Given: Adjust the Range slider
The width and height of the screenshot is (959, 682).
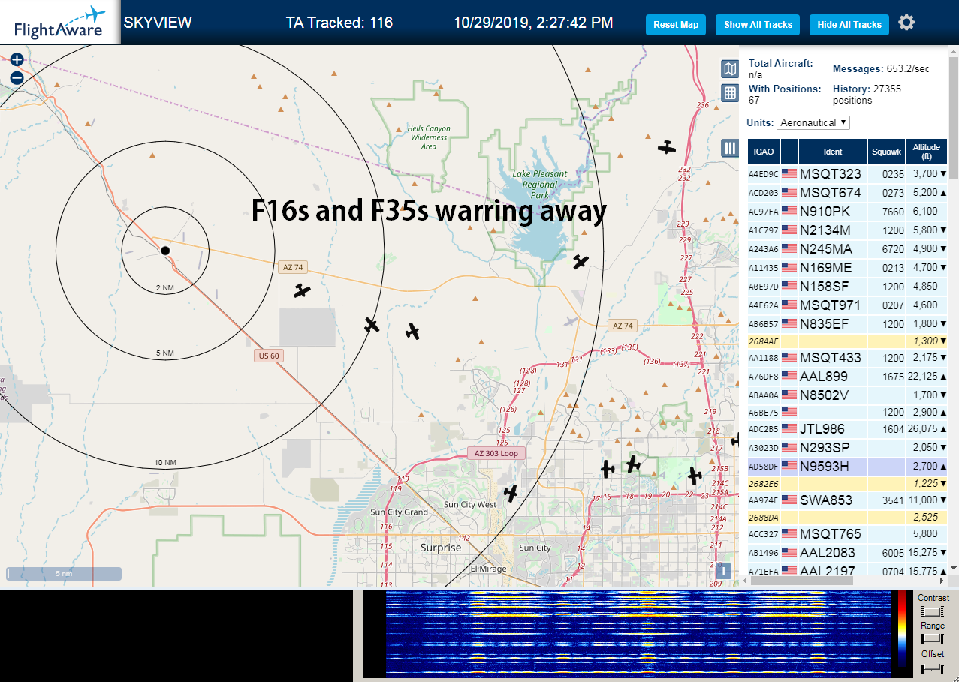Looking at the screenshot, I should point(932,639).
